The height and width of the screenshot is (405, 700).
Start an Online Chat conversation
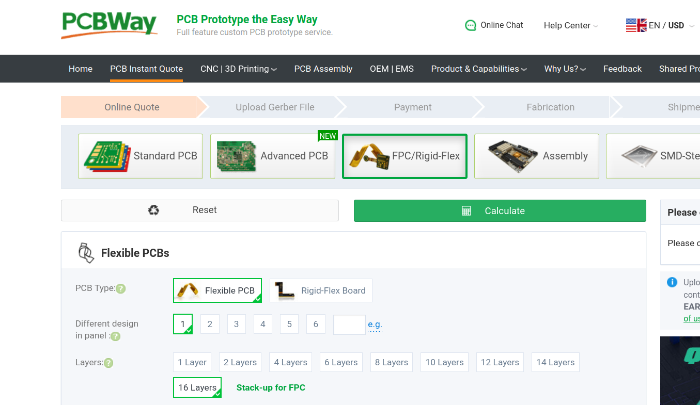pyautogui.click(x=493, y=25)
